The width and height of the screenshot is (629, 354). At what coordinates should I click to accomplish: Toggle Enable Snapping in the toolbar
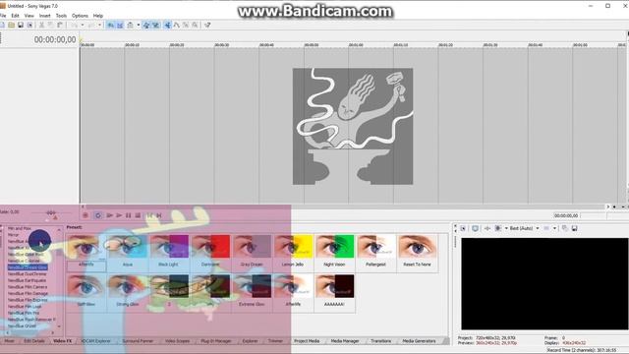tap(110, 25)
